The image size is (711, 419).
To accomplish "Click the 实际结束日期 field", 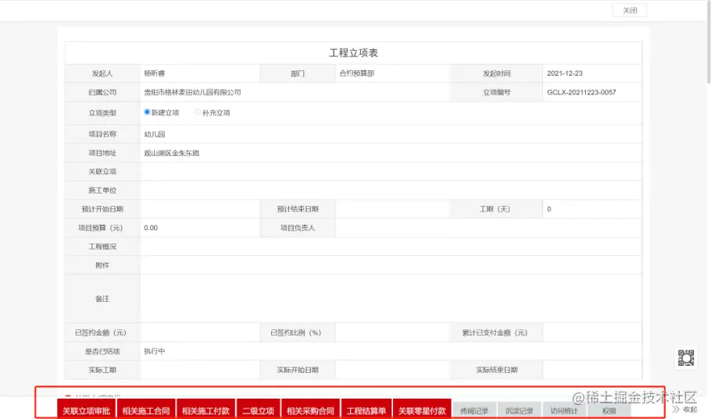I will pyautogui.click(x=592, y=370).
